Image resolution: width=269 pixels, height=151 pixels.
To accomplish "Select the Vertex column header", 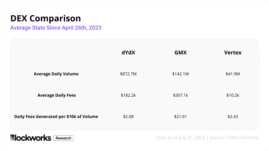I will (x=233, y=53).
